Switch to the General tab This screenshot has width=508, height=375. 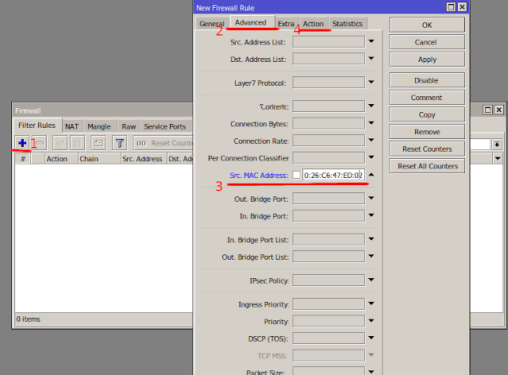pos(212,24)
